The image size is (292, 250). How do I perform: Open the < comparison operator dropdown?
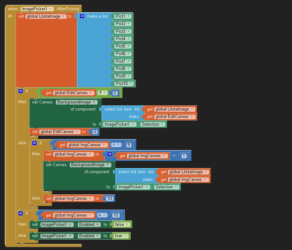click(116, 145)
